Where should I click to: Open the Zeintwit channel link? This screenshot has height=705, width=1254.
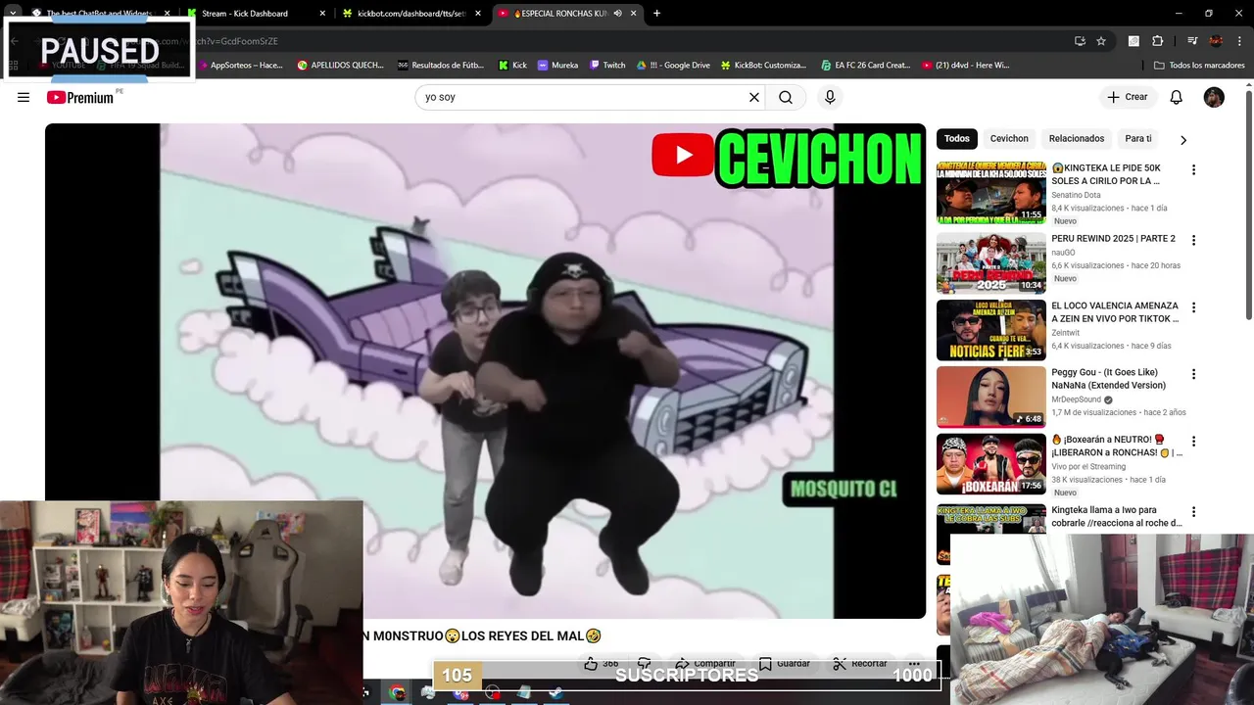[x=1067, y=333]
